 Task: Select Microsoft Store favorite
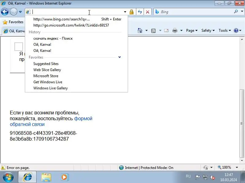click(x=76, y=76)
